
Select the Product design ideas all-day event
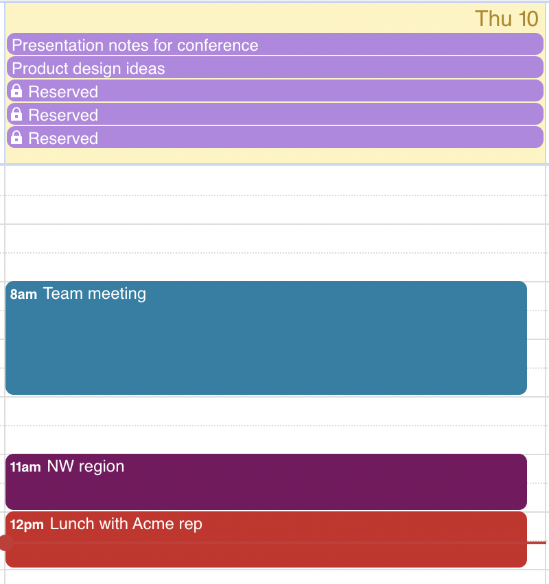tap(275, 68)
